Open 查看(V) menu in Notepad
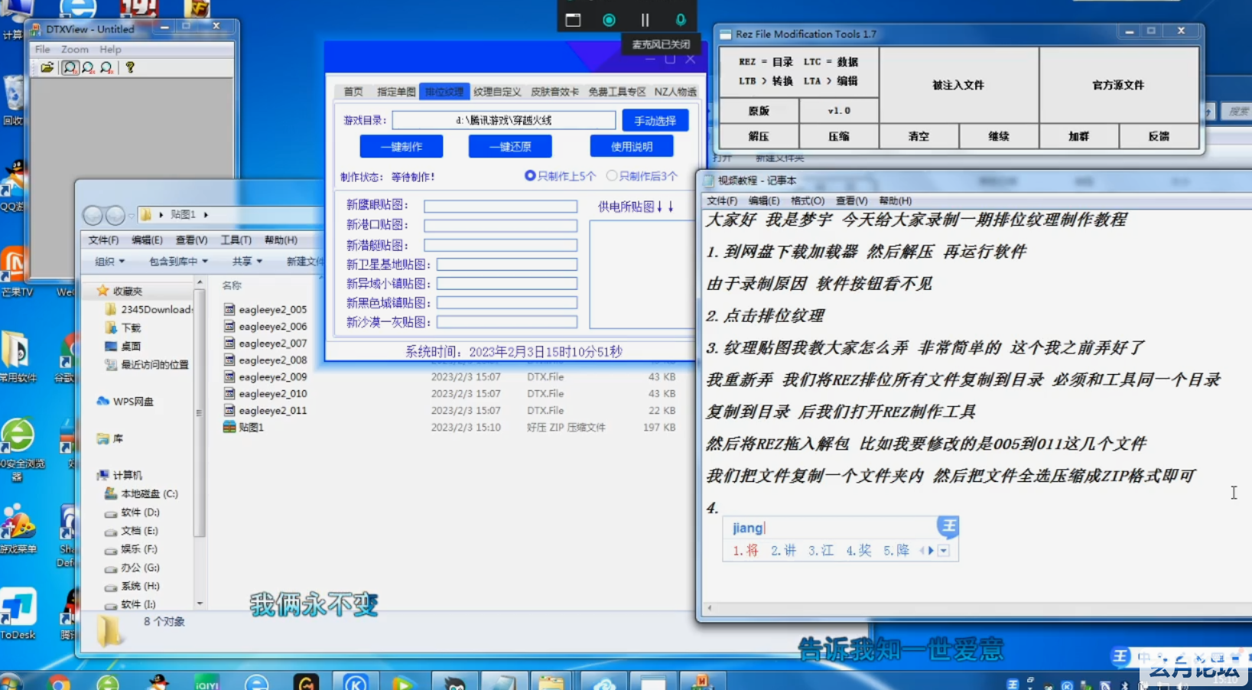The image size is (1252, 690). pos(851,200)
